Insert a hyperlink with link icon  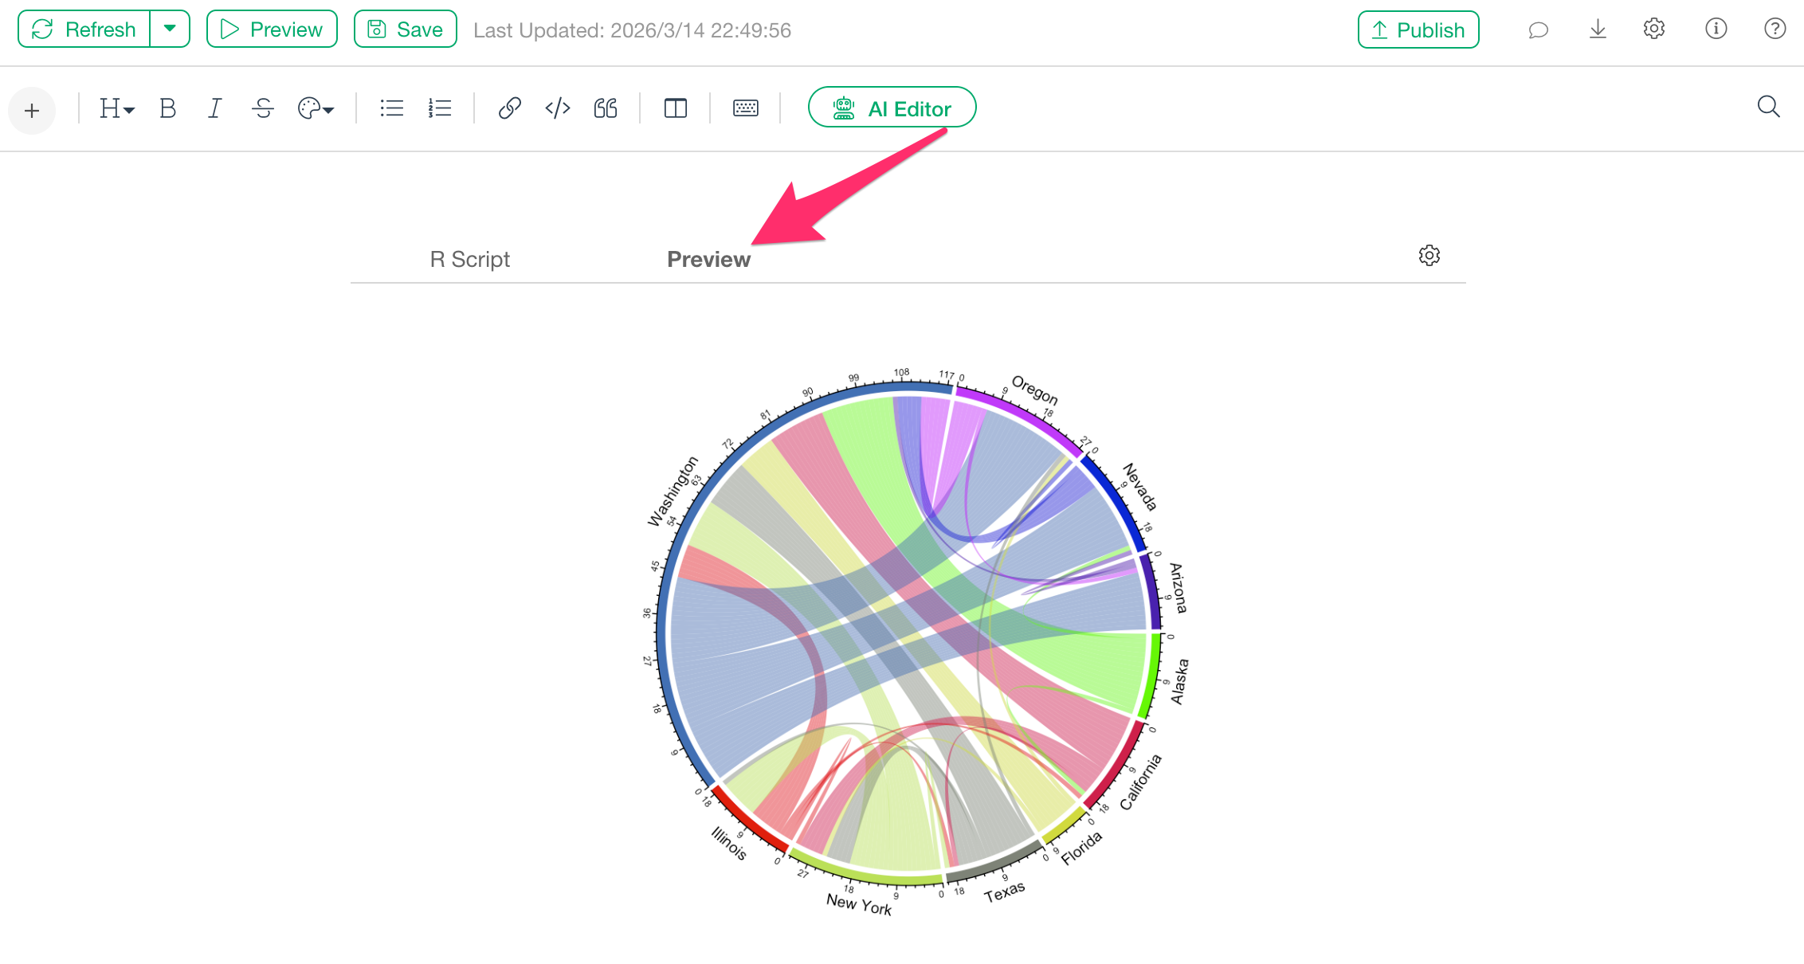(509, 108)
